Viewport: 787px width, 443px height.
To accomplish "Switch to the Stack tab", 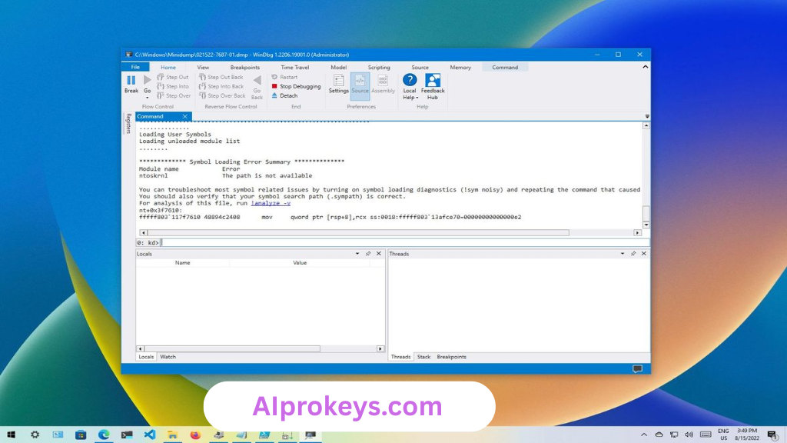I will click(423, 357).
